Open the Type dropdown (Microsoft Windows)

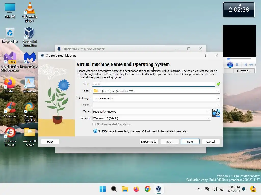click(151, 112)
